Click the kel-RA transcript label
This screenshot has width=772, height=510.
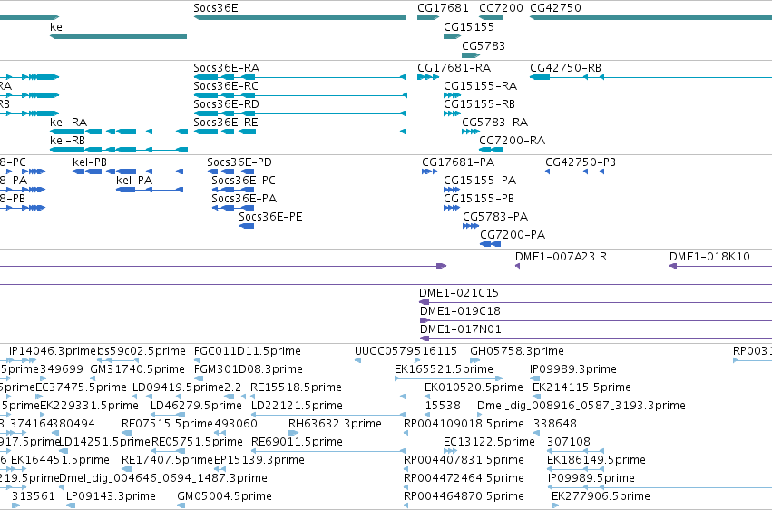[x=68, y=123]
